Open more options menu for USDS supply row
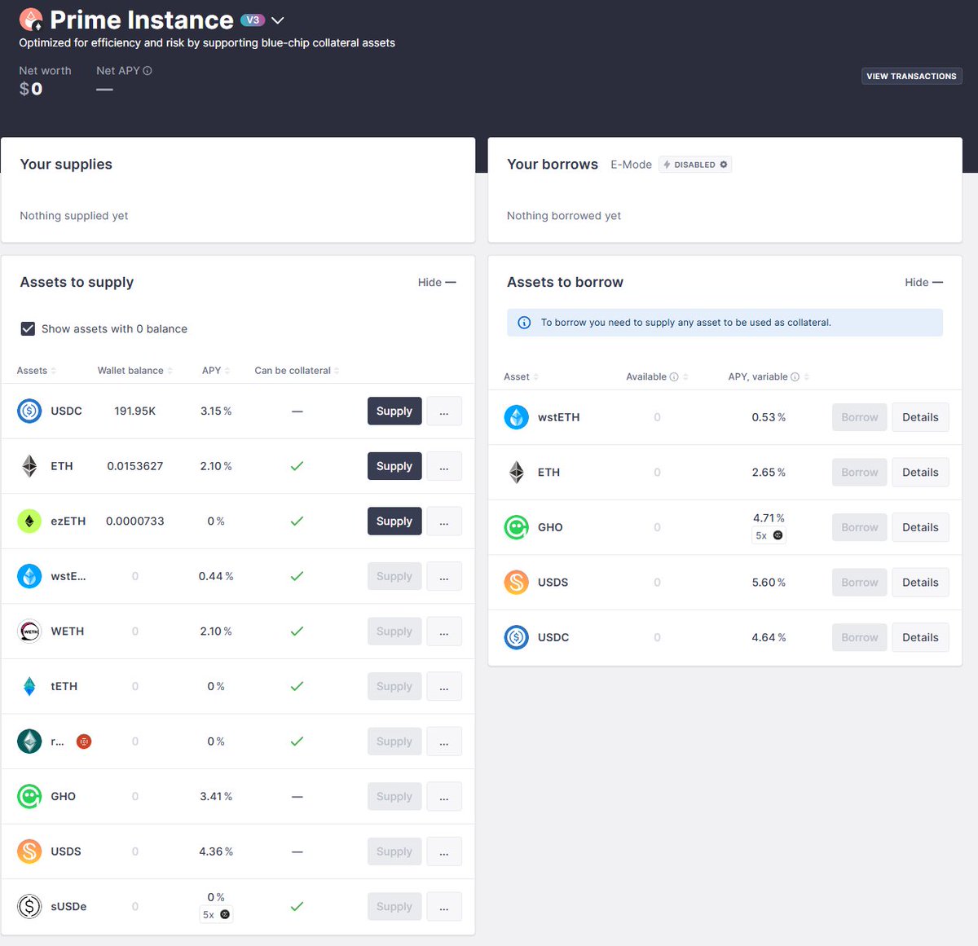Viewport: 978px width, 946px height. (444, 851)
